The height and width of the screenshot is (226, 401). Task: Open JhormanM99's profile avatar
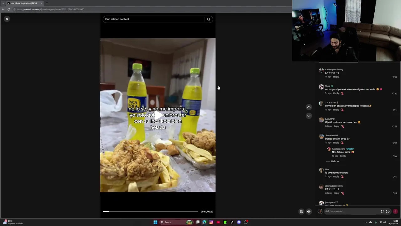tap(321, 136)
